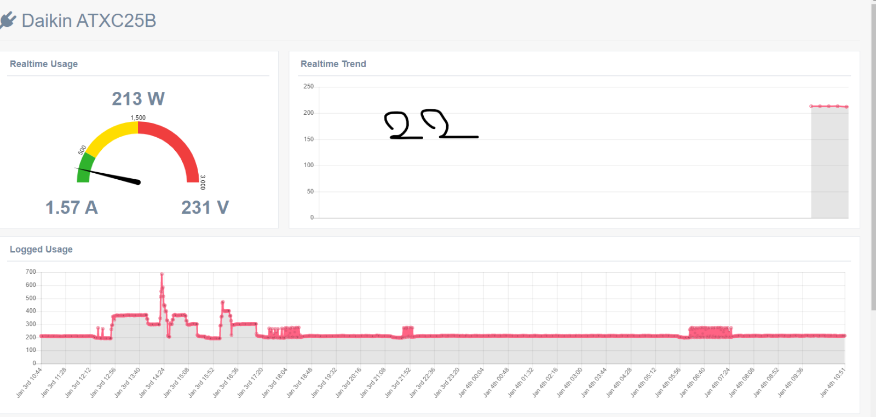876x417 pixels.
Task: Click the Jan 3rd 16:36 time label
Action: click(x=226, y=382)
